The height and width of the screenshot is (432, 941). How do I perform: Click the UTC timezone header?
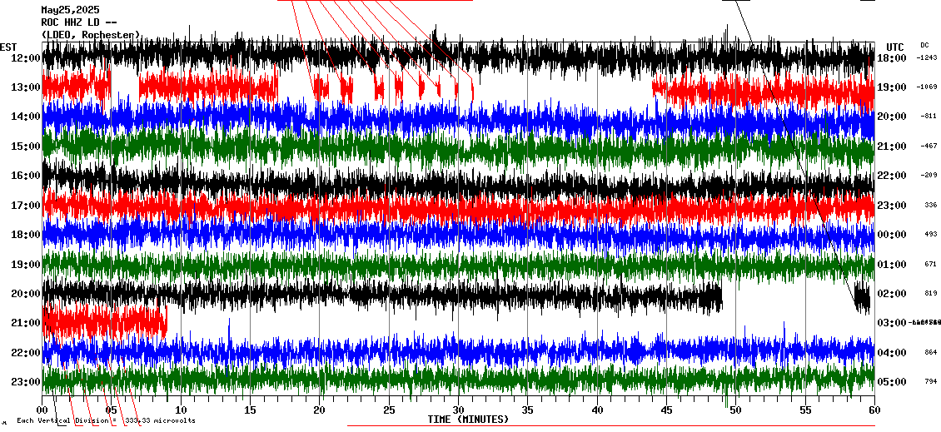pyautogui.click(x=894, y=47)
